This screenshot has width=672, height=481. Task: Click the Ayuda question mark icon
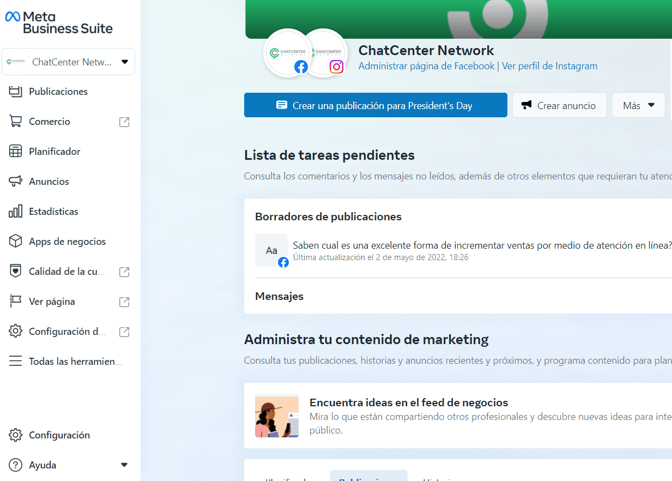tap(15, 465)
